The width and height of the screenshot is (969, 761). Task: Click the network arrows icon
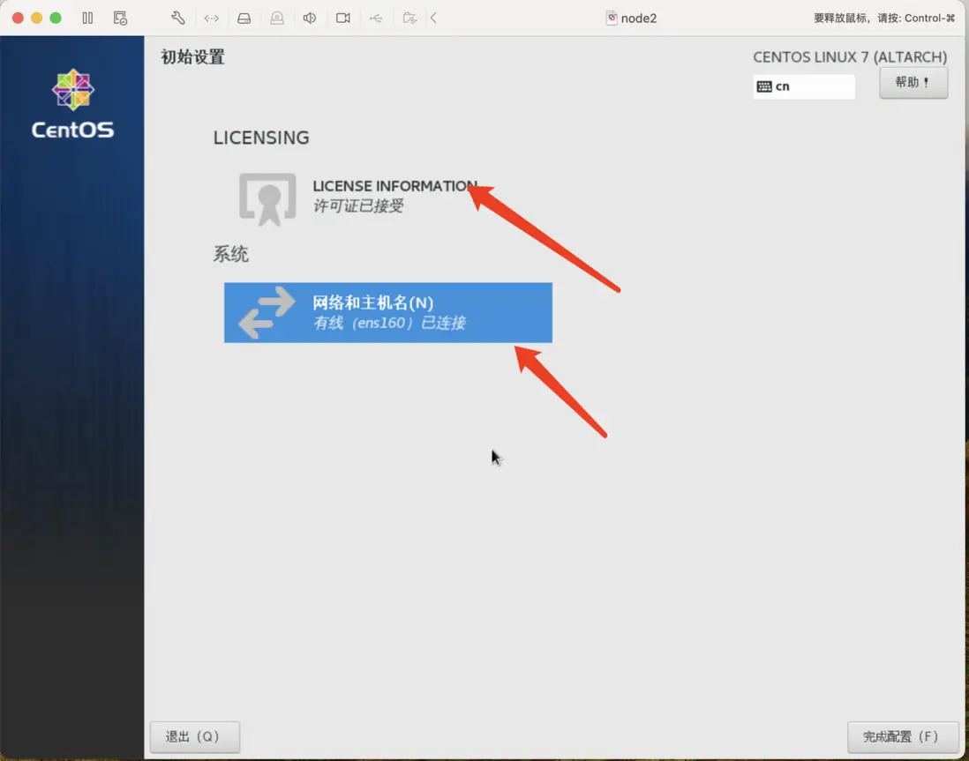267,312
